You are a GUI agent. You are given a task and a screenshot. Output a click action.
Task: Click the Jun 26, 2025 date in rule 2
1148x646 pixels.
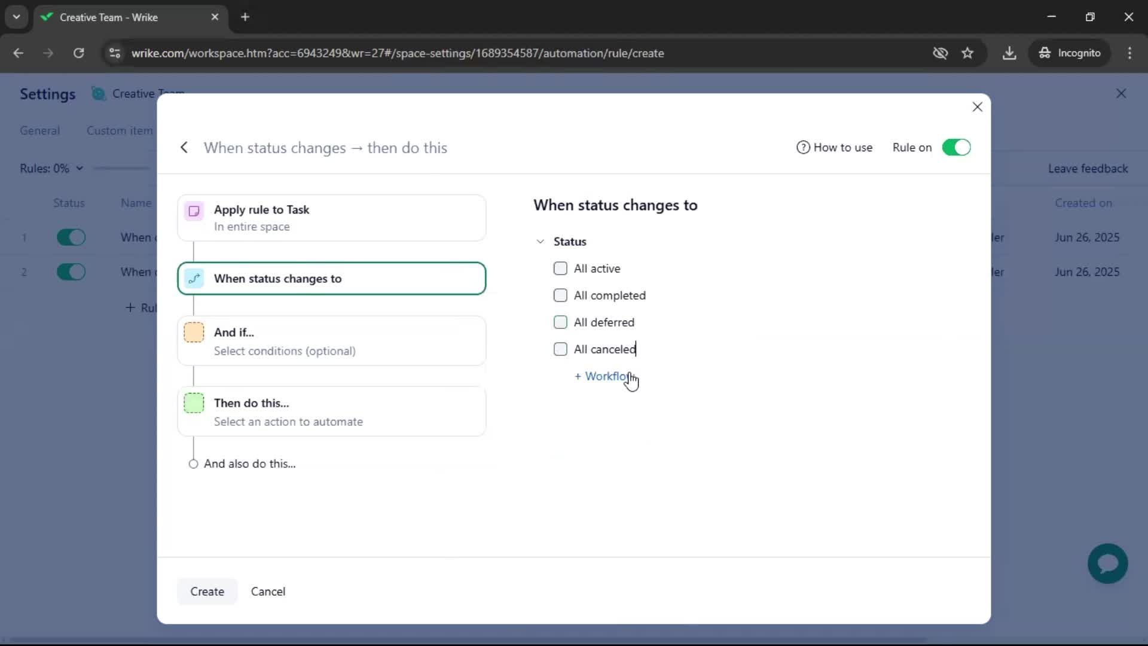[x=1086, y=272]
